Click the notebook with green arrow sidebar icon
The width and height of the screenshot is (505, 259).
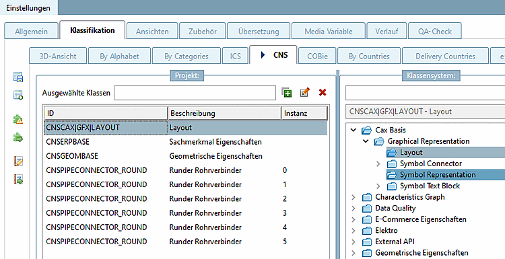(18, 179)
